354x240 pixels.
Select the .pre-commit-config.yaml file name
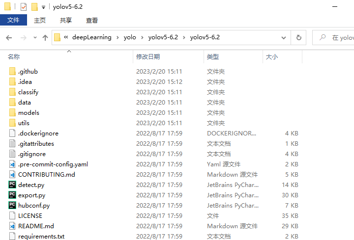53,164
